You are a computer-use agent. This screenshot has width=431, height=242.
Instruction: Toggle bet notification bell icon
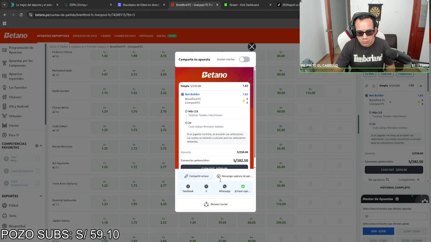click(x=373, y=86)
